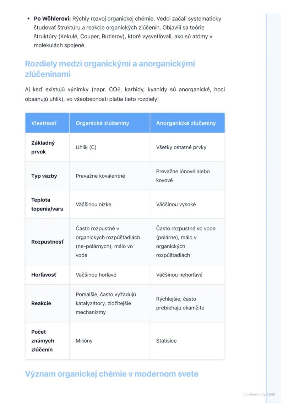The width and height of the screenshot is (294, 416).
Task: Click the "Teplota topenia/varu" row label
Action: pyautogui.click(x=47, y=204)
